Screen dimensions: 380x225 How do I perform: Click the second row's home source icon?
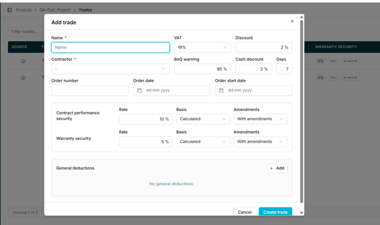click(23, 78)
